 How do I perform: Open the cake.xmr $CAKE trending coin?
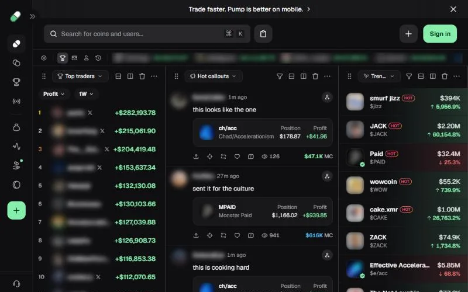point(403,213)
